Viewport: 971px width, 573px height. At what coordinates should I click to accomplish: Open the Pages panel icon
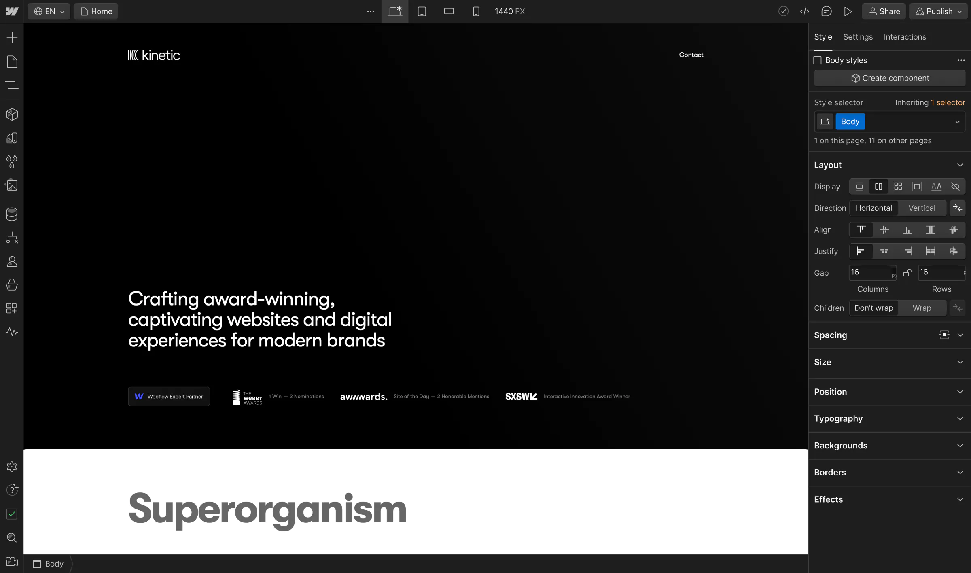12,62
